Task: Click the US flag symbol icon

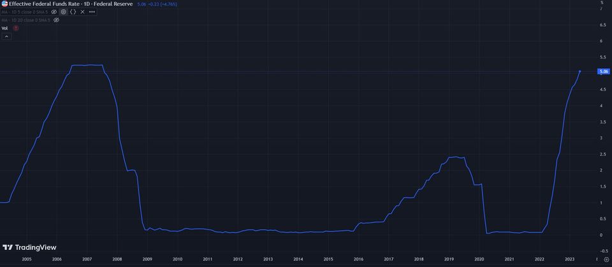Action: tap(4, 3)
